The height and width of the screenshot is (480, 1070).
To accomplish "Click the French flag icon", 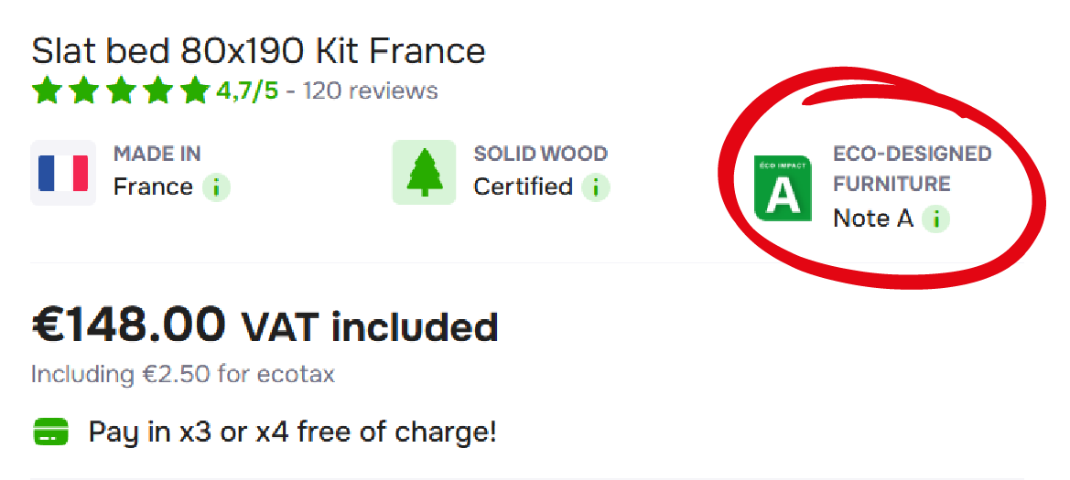I will point(63,173).
